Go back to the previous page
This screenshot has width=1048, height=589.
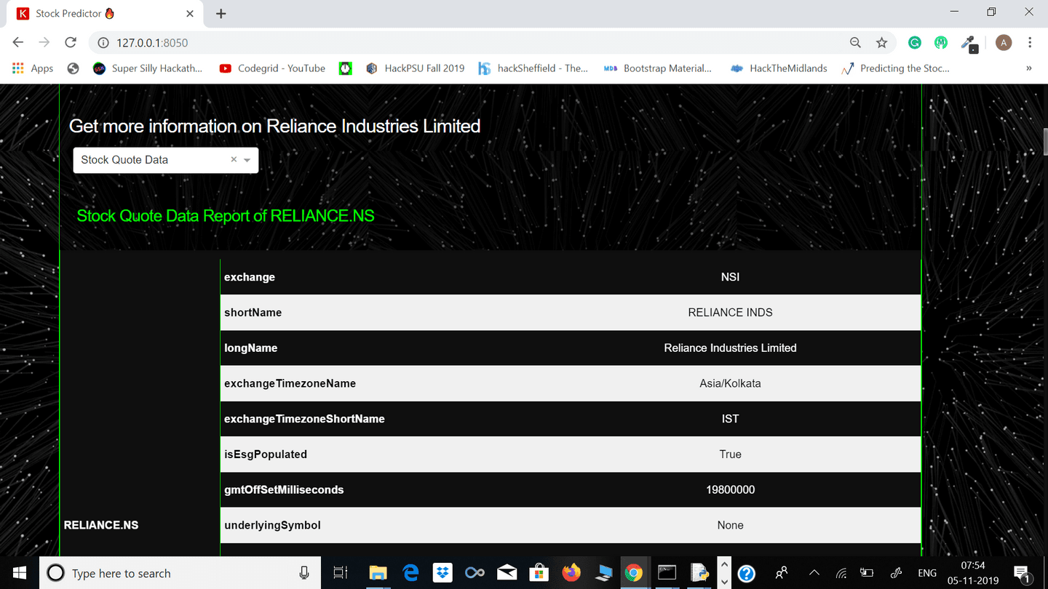click(x=18, y=43)
